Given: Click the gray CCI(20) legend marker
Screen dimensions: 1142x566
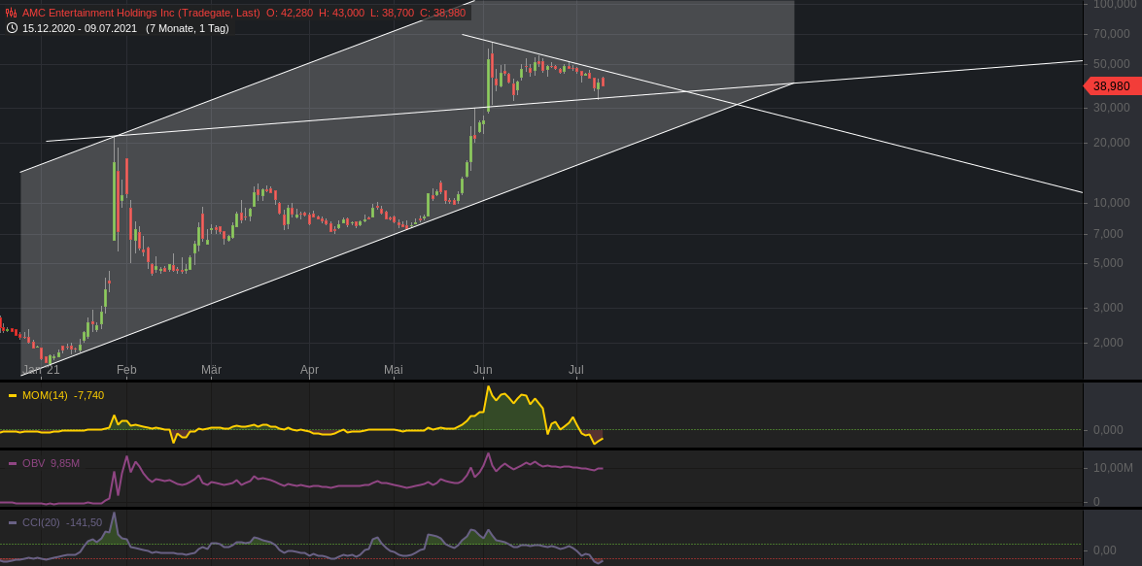Looking at the screenshot, I should tap(12, 521).
